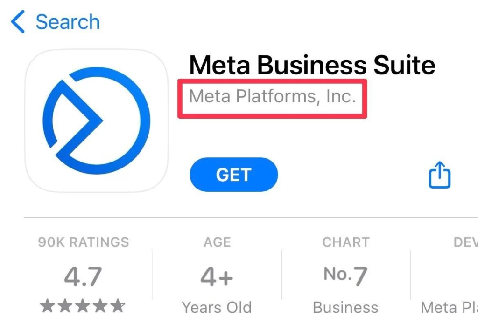Open developer page via Meta Platforms, Inc.

(x=272, y=97)
